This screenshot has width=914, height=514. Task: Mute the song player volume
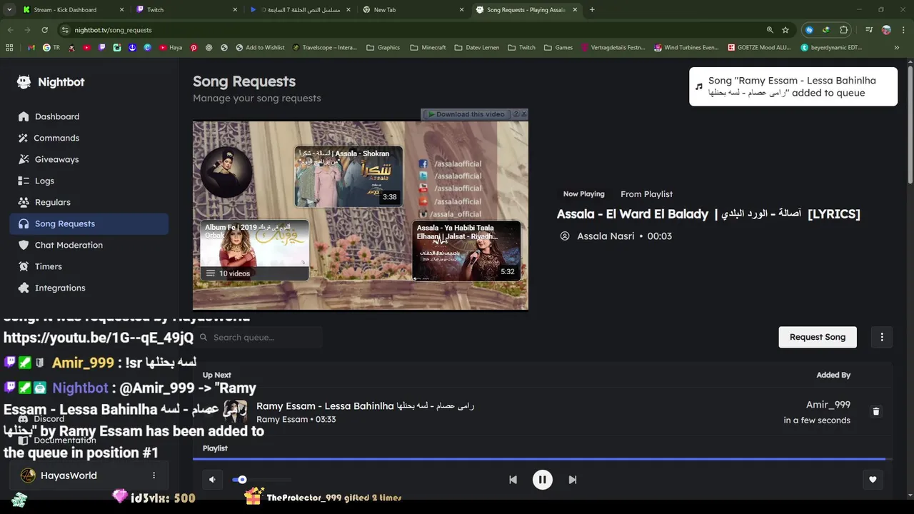coord(212,480)
